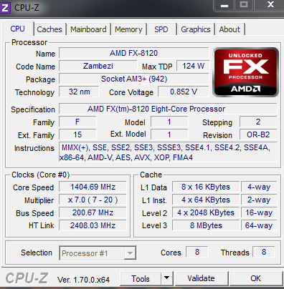Open the Graphics tab
The image size is (284, 289).
(x=196, y=29)
